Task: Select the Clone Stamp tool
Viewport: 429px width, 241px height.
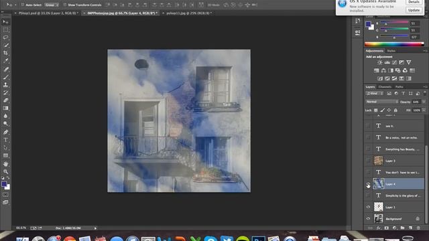Action: [x=5, y=85]
